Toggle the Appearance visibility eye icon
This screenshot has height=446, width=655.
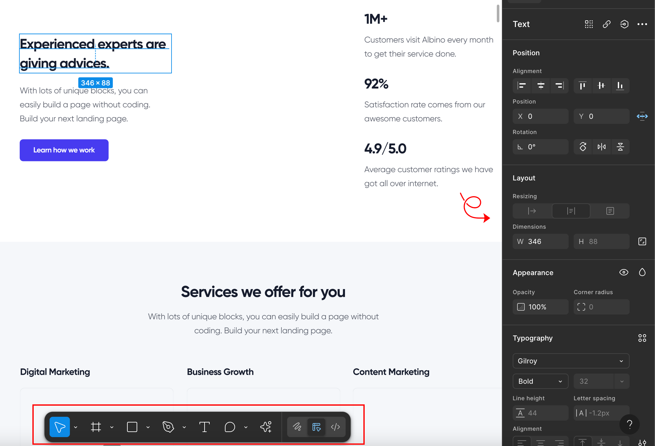click(x=624, y=273)
